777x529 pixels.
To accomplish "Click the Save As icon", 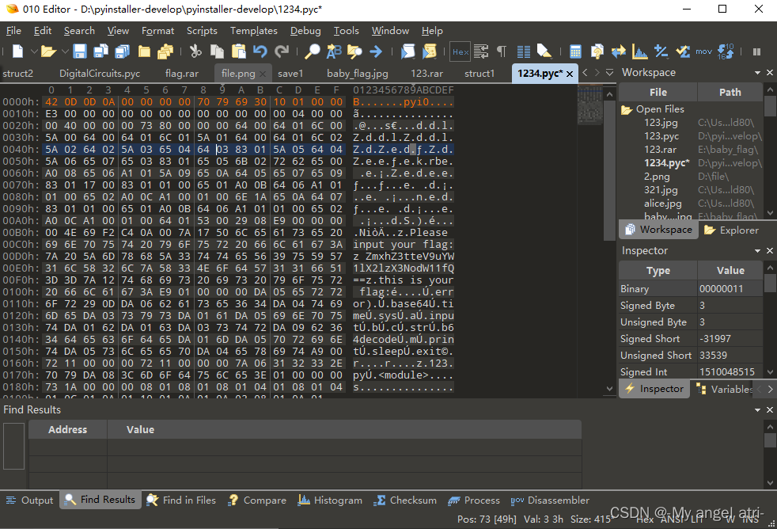I will click(x=101, y=51).
